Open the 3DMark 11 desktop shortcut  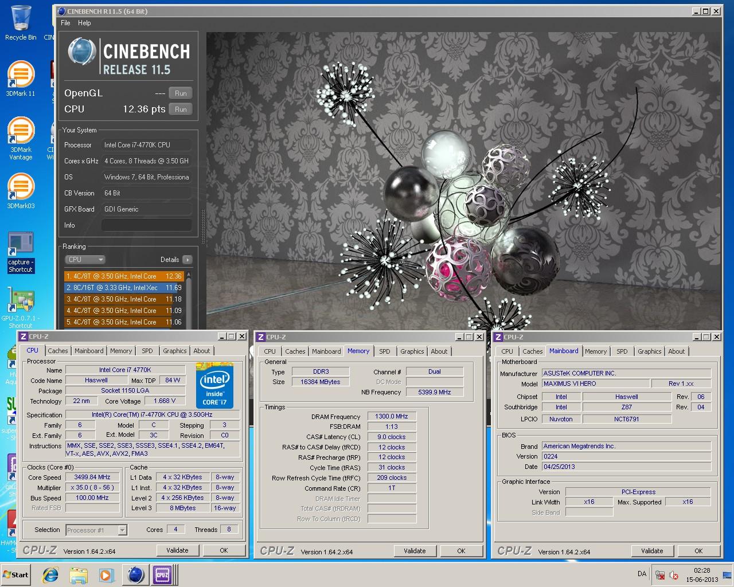(x=21, y=79)
